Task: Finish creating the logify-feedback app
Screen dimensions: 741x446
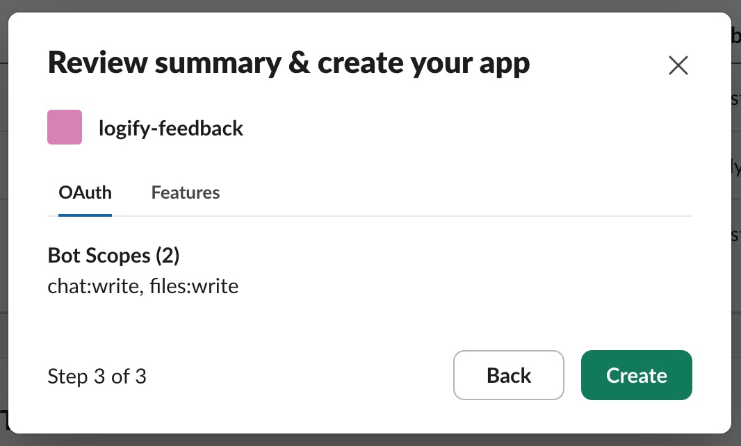Action: tap(636, 375)
